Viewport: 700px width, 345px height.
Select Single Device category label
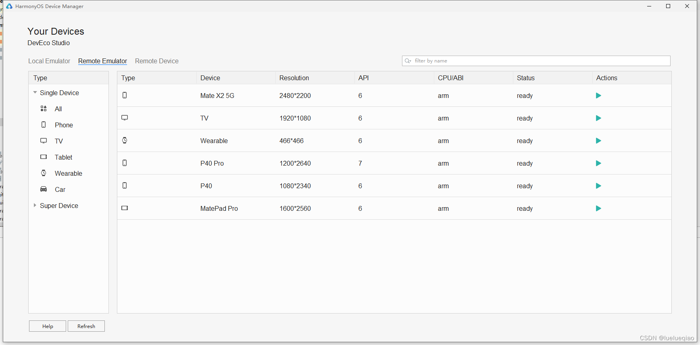pos(59,93)
